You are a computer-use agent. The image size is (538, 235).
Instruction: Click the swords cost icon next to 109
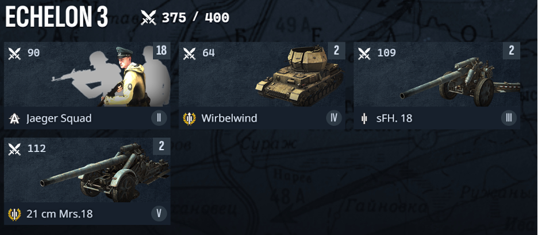[364, 53]
